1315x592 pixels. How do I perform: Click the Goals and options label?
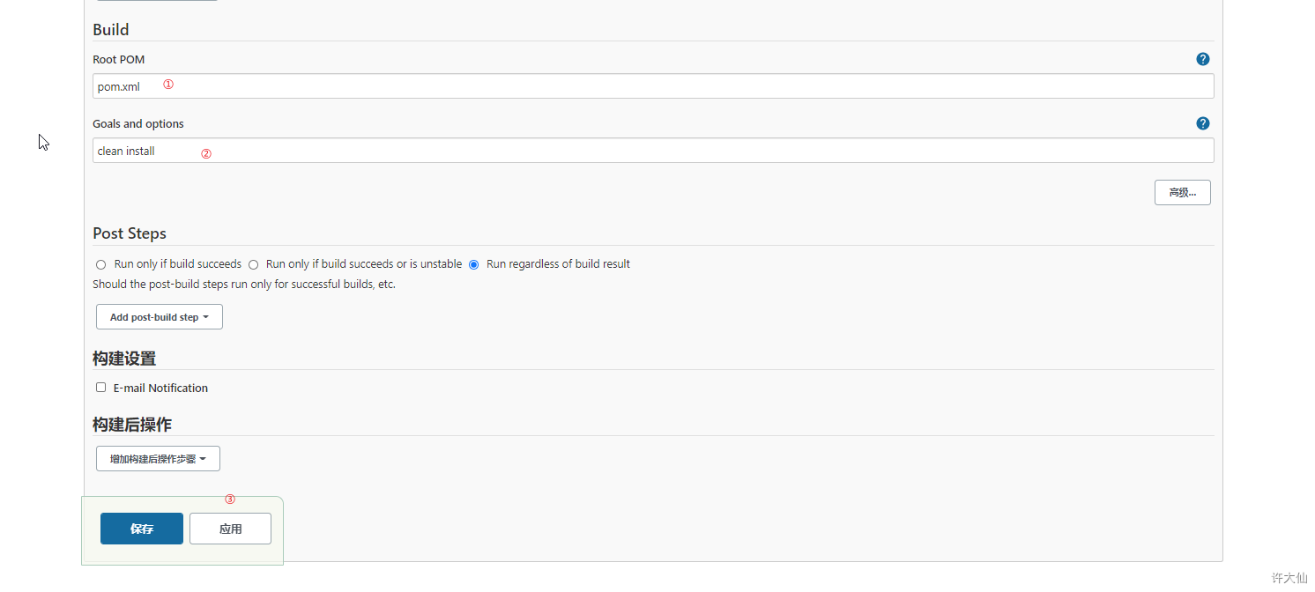[138, 123]
